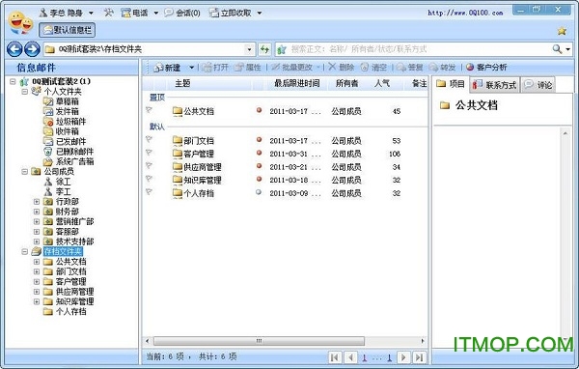Click 属性 properties button
The height and width of the screenshot is (369, 579).
point(248,68)
